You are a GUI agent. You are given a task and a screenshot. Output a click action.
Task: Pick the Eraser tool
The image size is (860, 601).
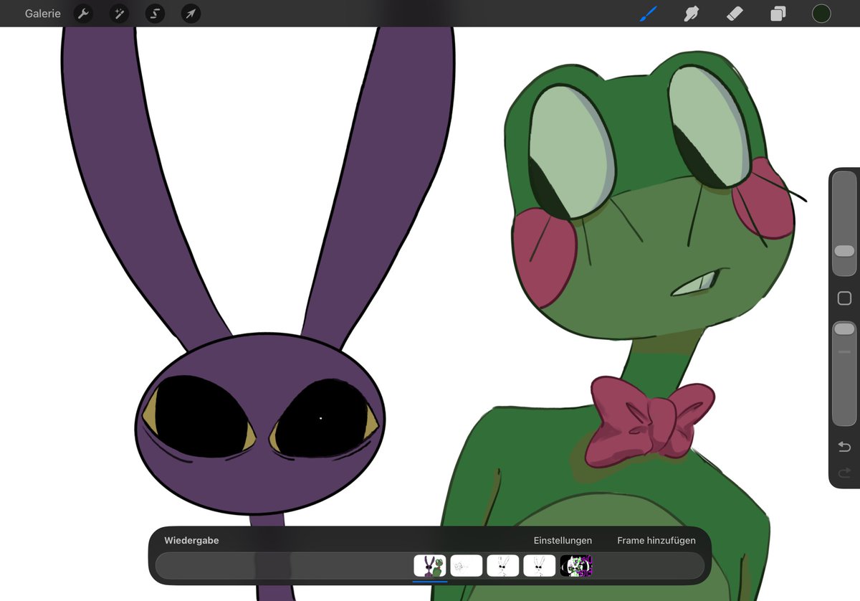734,13
